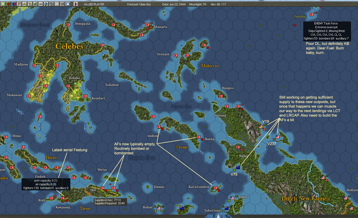Click the single yellow ship toolbar icon
This screenshot has height=218, width=358.
(25, 4)
